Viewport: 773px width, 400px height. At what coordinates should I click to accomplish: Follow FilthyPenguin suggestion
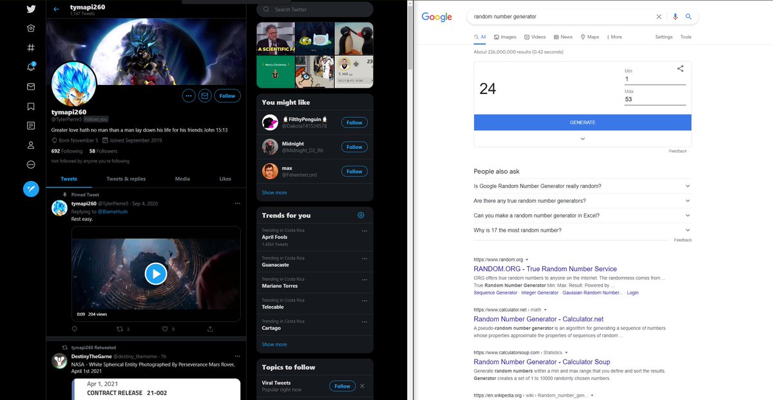click(354, 122)
